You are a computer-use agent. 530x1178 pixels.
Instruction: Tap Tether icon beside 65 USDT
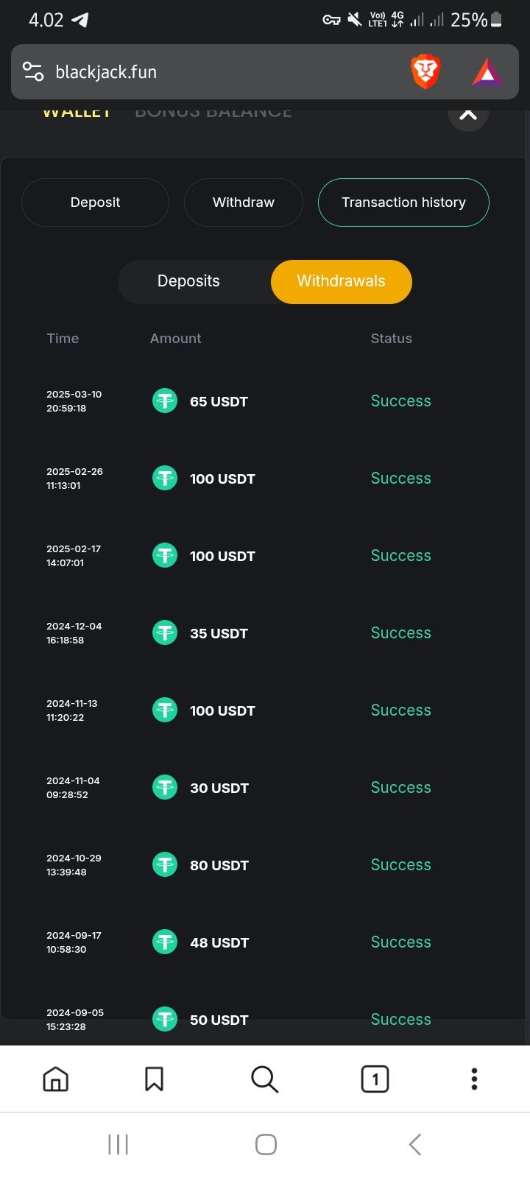(x=165, y=401)
